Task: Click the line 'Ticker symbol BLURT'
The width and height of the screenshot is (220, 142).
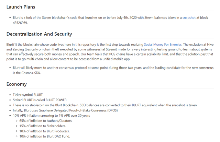Action: (28, 95)
